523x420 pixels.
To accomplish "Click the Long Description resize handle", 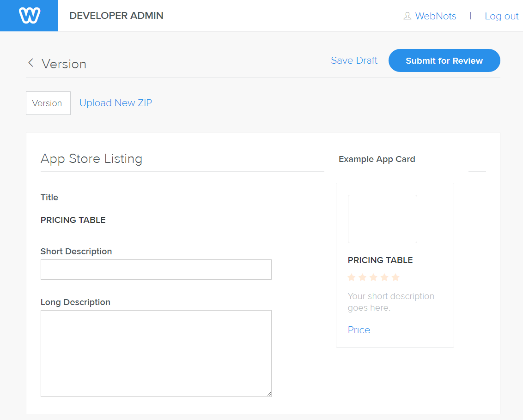I will [269, 394].
